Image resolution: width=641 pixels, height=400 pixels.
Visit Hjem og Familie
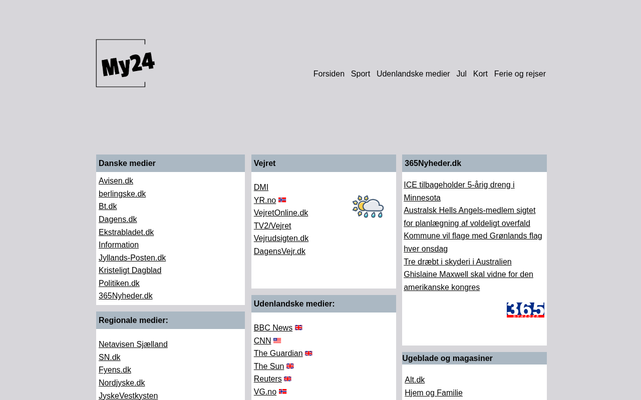coord(434,392)
